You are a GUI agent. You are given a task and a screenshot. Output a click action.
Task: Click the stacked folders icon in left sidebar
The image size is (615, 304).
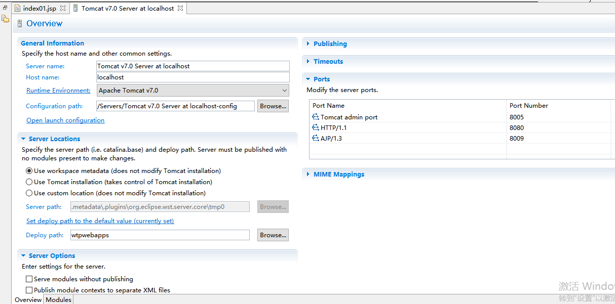[x=5, y=19]
